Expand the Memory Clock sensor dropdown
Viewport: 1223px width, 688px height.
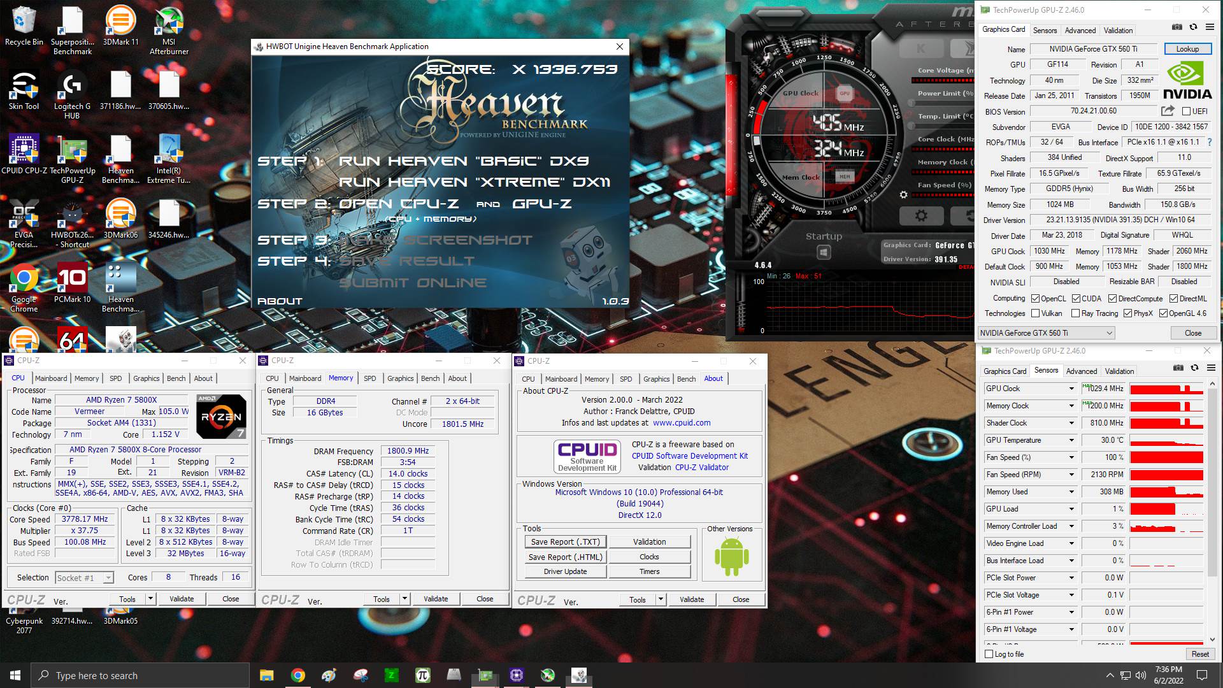tap(1071, 406)
